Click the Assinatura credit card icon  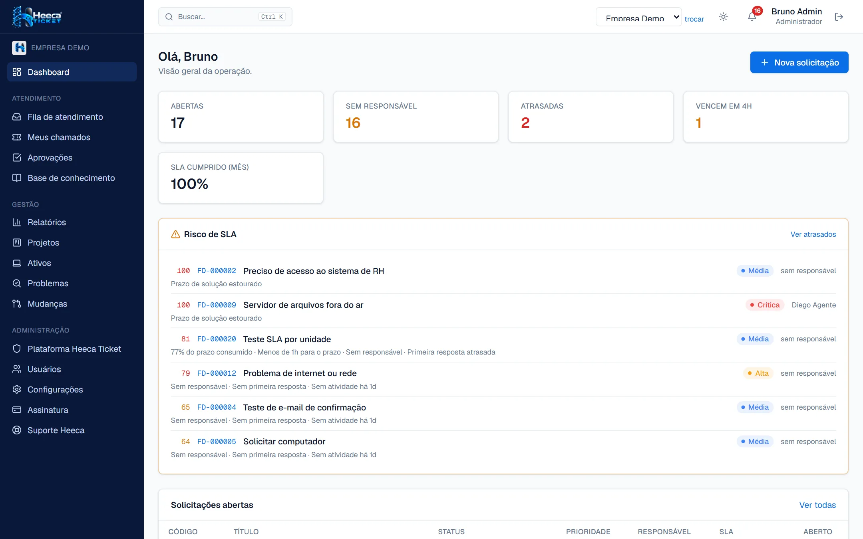(x=17, y=410)
